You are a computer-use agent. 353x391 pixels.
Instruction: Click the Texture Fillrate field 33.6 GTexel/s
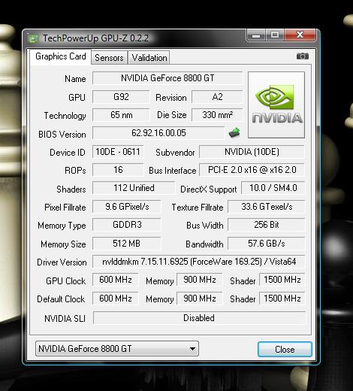click(x=267, y=207)
